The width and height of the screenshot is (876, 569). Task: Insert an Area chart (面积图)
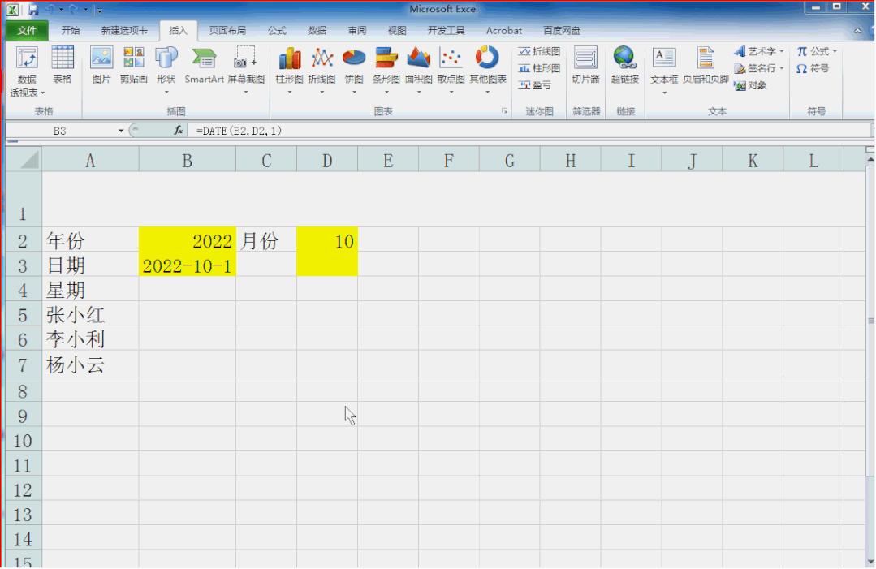(418, 70)
